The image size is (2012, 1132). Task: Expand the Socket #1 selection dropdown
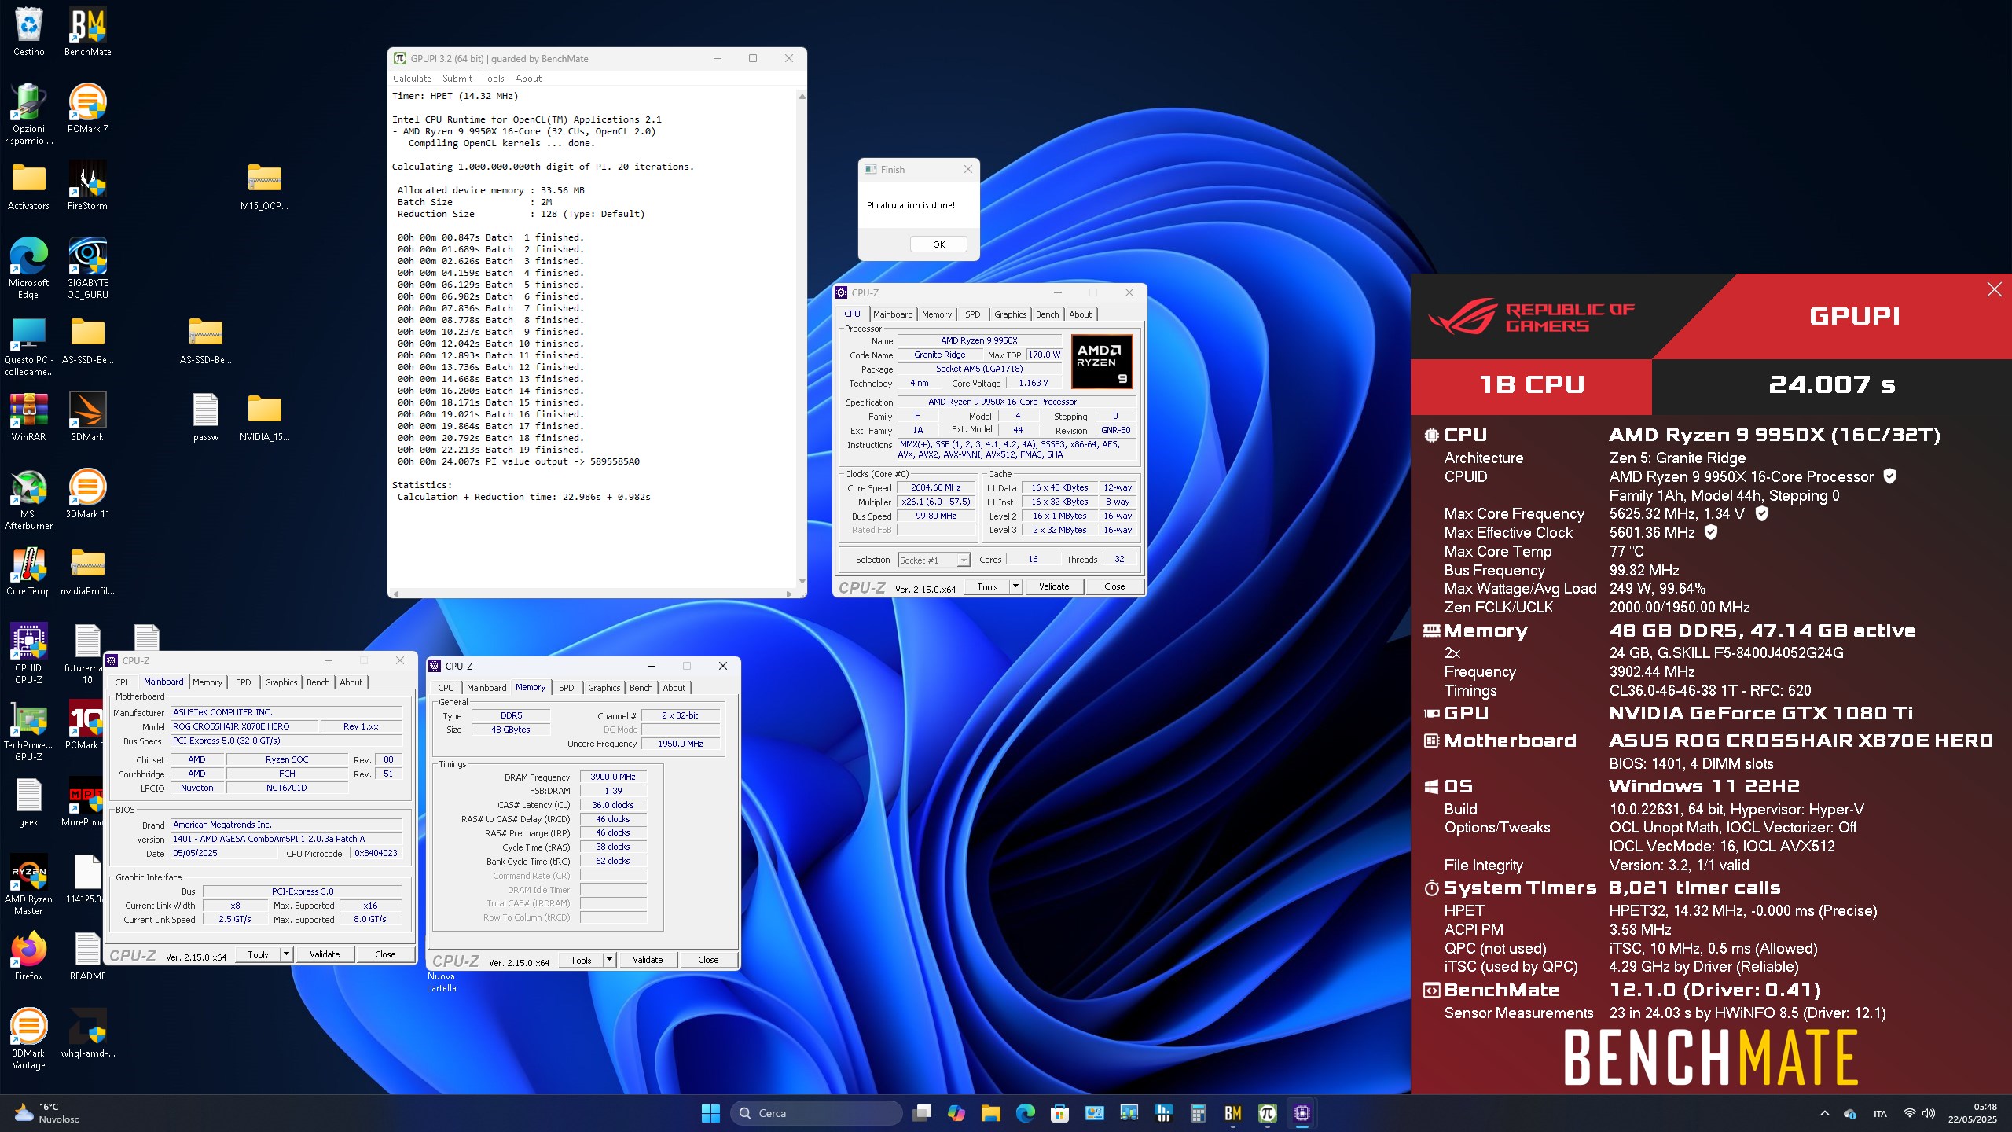(x=963, y=560)
